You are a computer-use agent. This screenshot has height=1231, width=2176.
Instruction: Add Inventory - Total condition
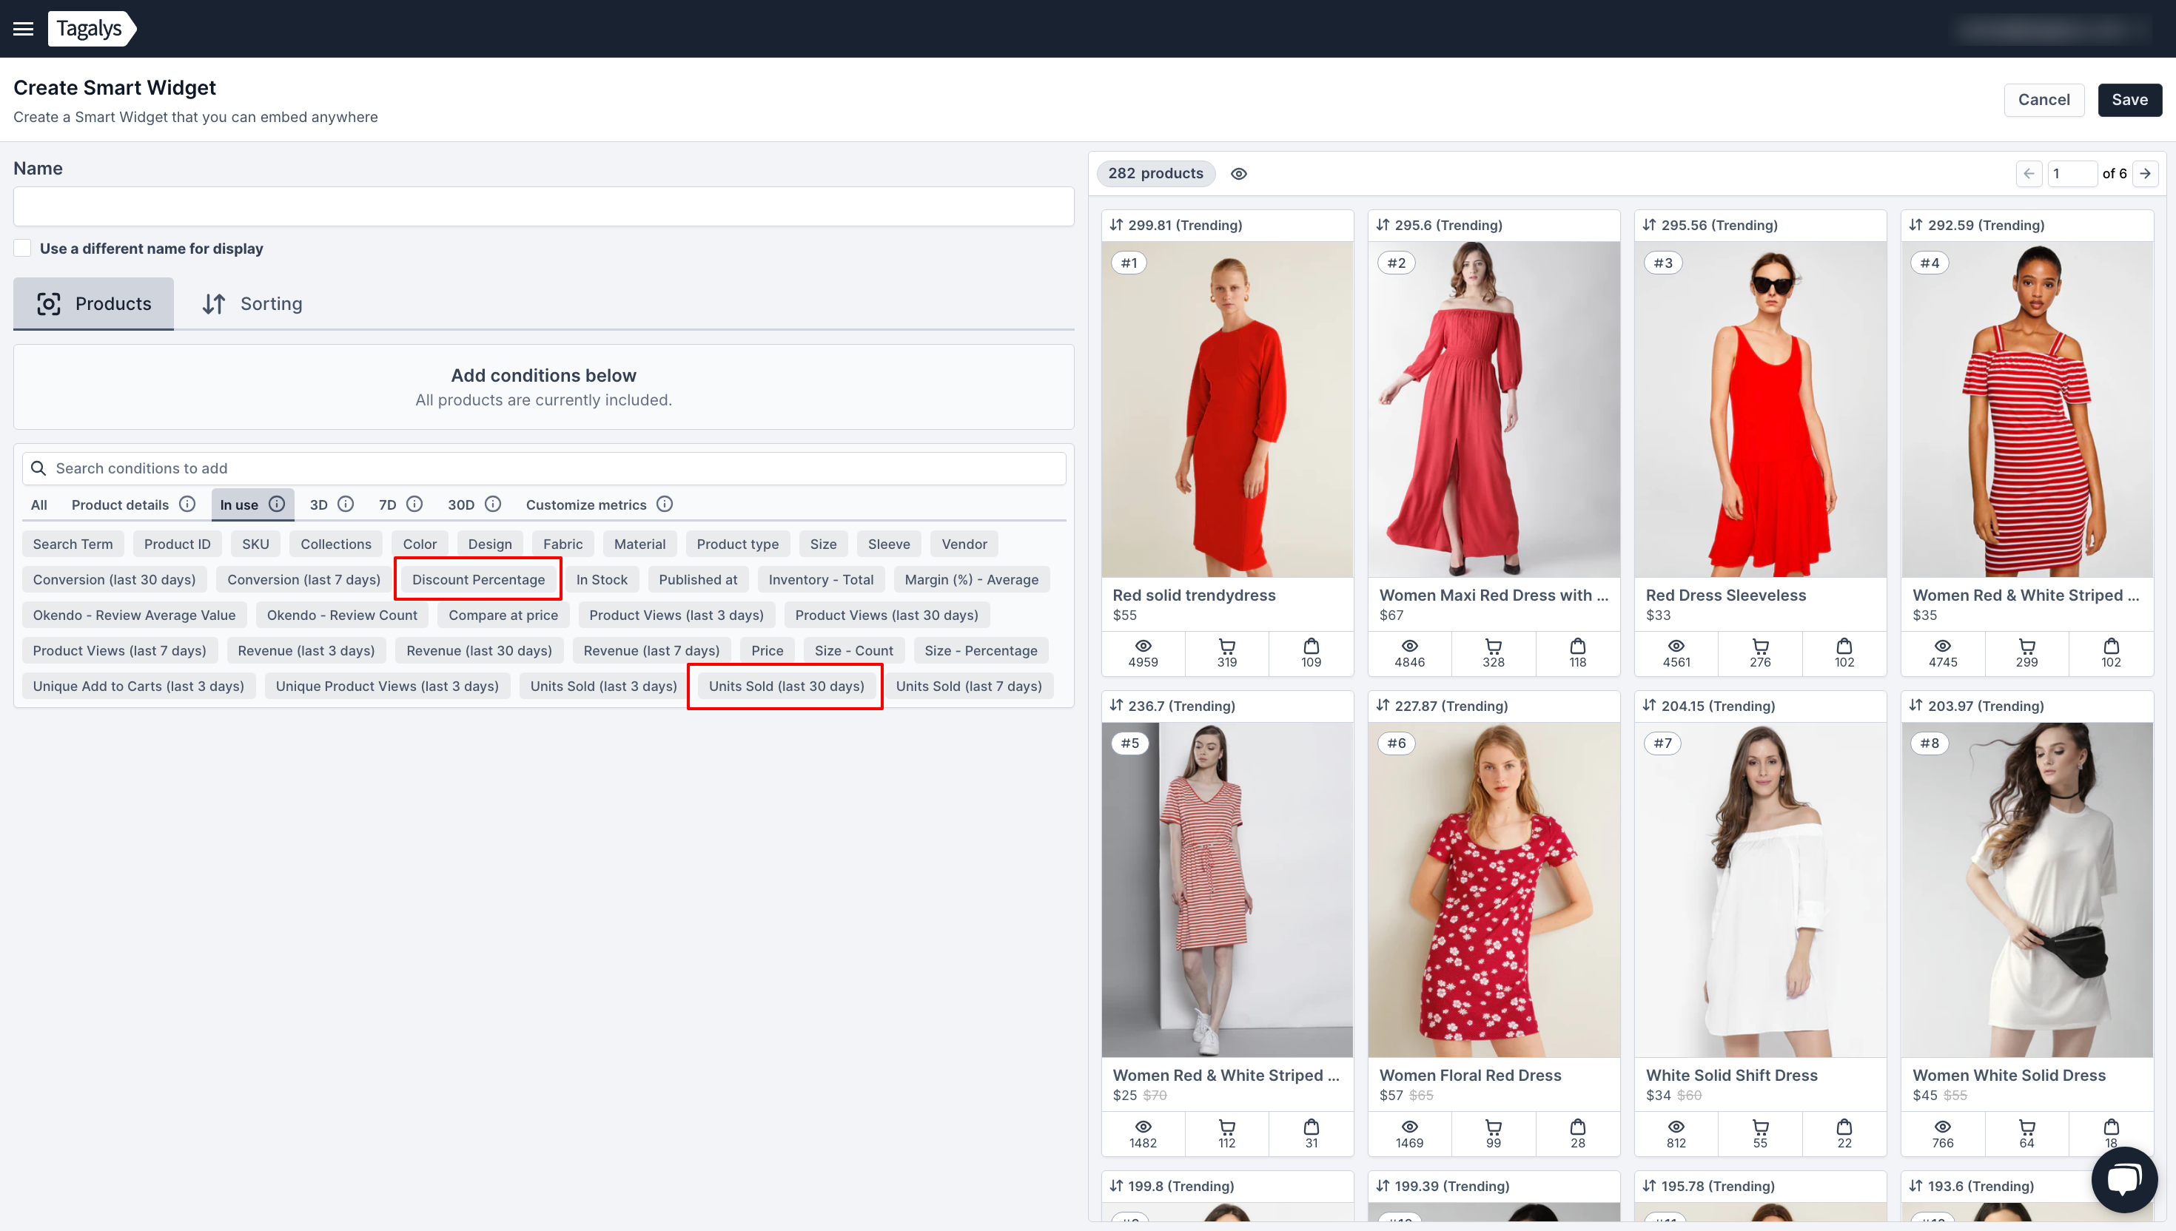pyautogui.click(x=820, y=579)
